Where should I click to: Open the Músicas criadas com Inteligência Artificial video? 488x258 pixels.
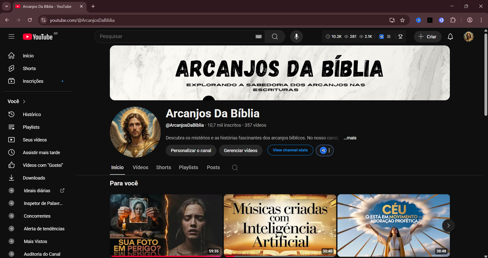[x=280, y=226]
